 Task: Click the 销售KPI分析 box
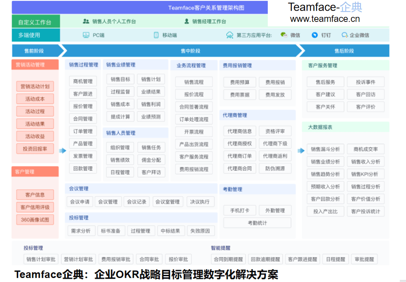coord(365,174)
